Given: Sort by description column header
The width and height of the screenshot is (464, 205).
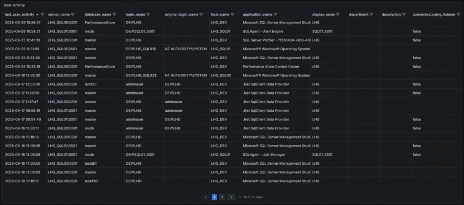Looking at the screenshot, I should pos(391,14).
